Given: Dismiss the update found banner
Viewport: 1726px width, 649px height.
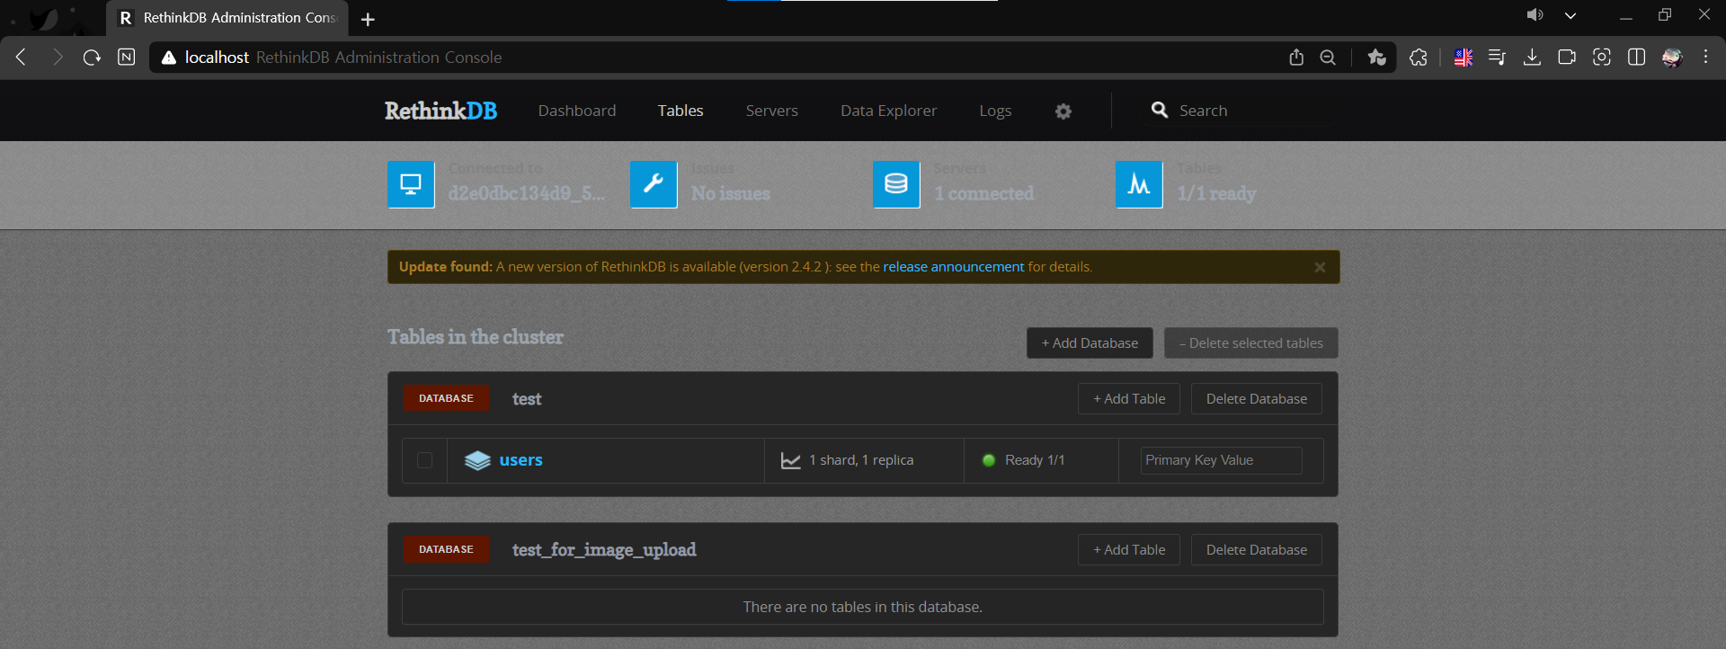Looking at the screenshot, I should 1320,267.
